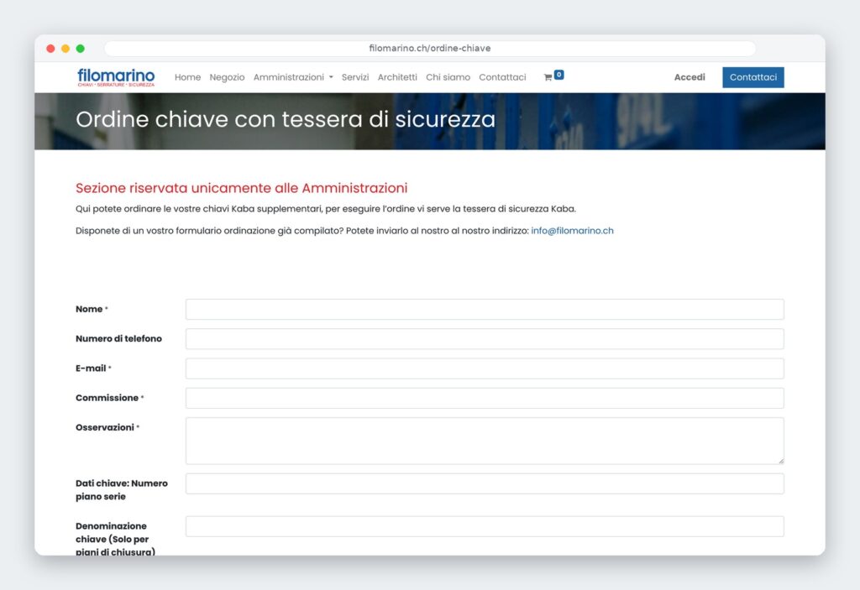Focus the E-mail input field
860x590 pixels.
click(x=485, y=368)
